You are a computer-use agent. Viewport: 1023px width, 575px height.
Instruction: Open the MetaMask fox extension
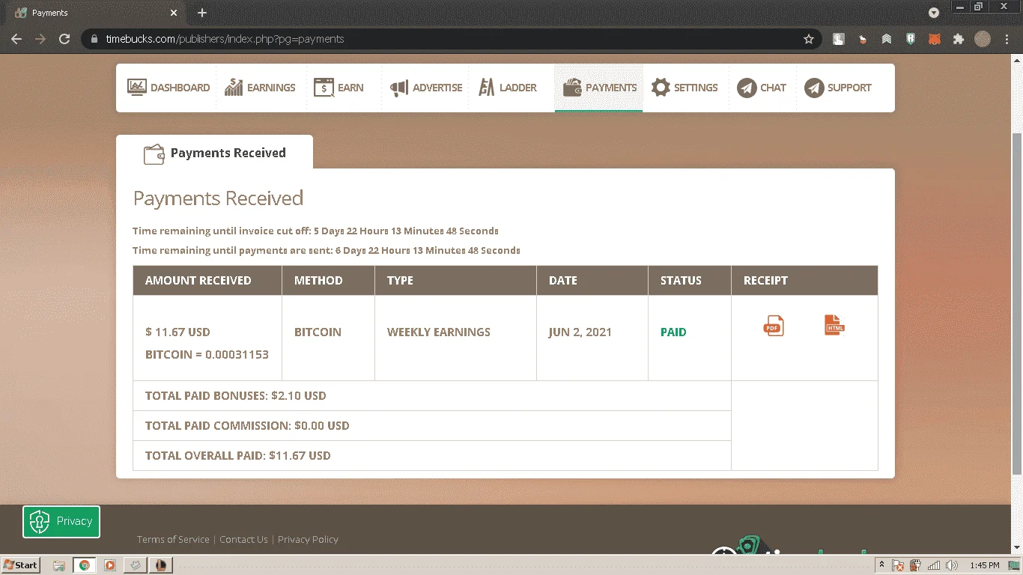point(935,39)
